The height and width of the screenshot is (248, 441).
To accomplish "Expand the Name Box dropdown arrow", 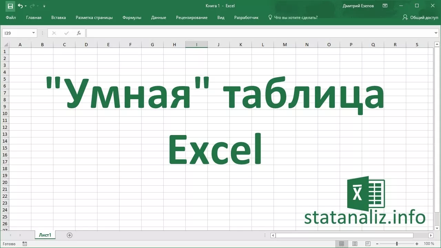I will (x=33, y=33).
